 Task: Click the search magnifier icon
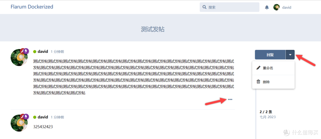(x=204, y=7)
